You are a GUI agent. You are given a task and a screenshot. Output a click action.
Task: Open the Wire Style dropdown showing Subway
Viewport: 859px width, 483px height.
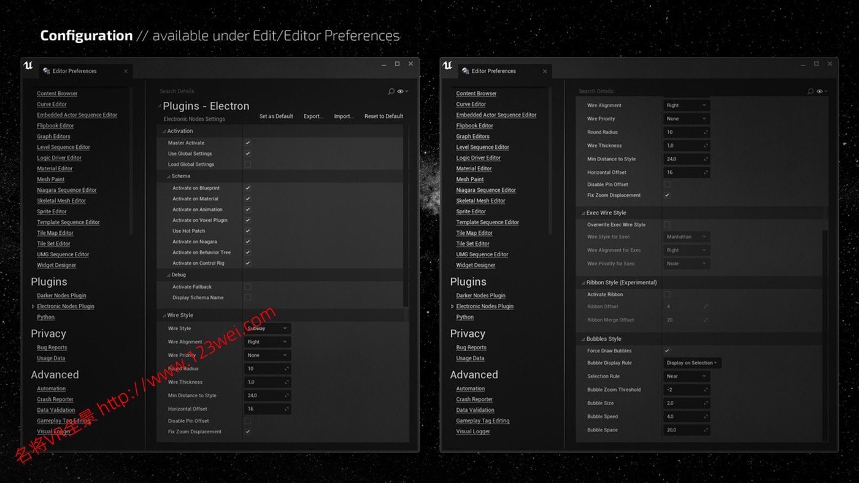[267, 329]
